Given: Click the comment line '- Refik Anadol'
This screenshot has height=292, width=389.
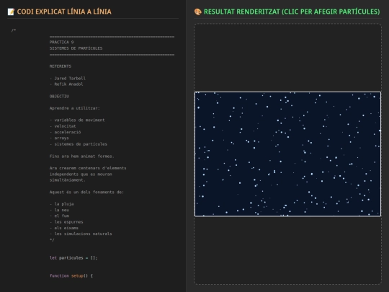Looking at the screenshot, I should click(66, 84).
